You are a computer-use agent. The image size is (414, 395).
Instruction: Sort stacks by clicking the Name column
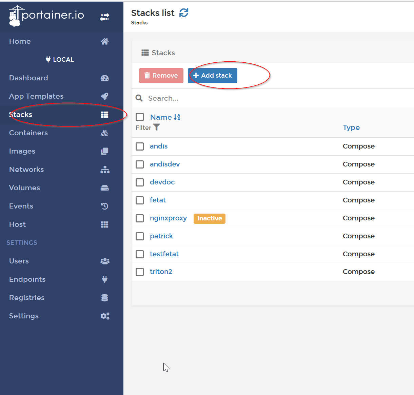pos(161,117)
